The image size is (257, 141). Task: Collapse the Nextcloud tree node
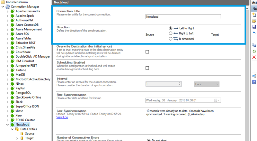(x=7, y=124)
